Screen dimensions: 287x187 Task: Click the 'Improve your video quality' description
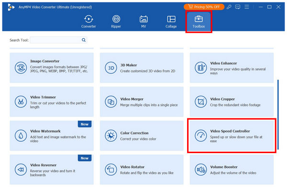tap(238, 71)
